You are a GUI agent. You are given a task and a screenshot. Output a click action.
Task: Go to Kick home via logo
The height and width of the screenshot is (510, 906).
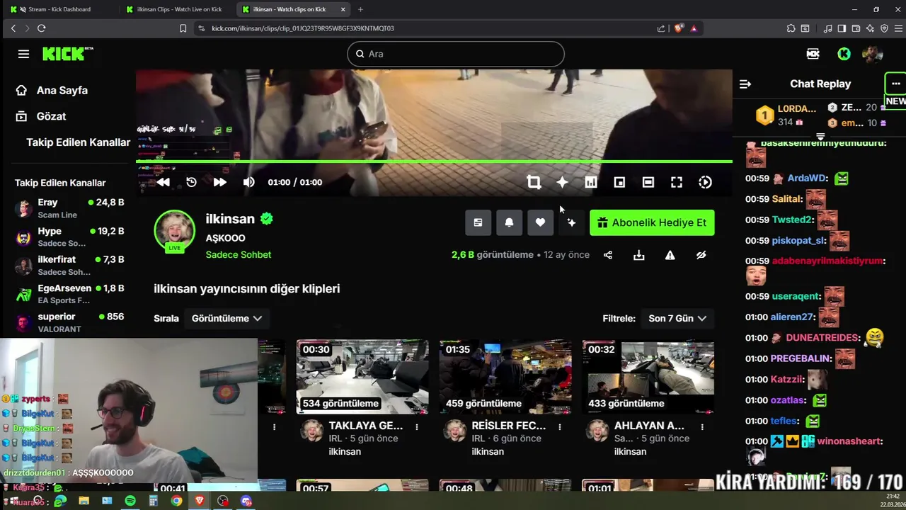pyautogui.click(x=67, y=54)
